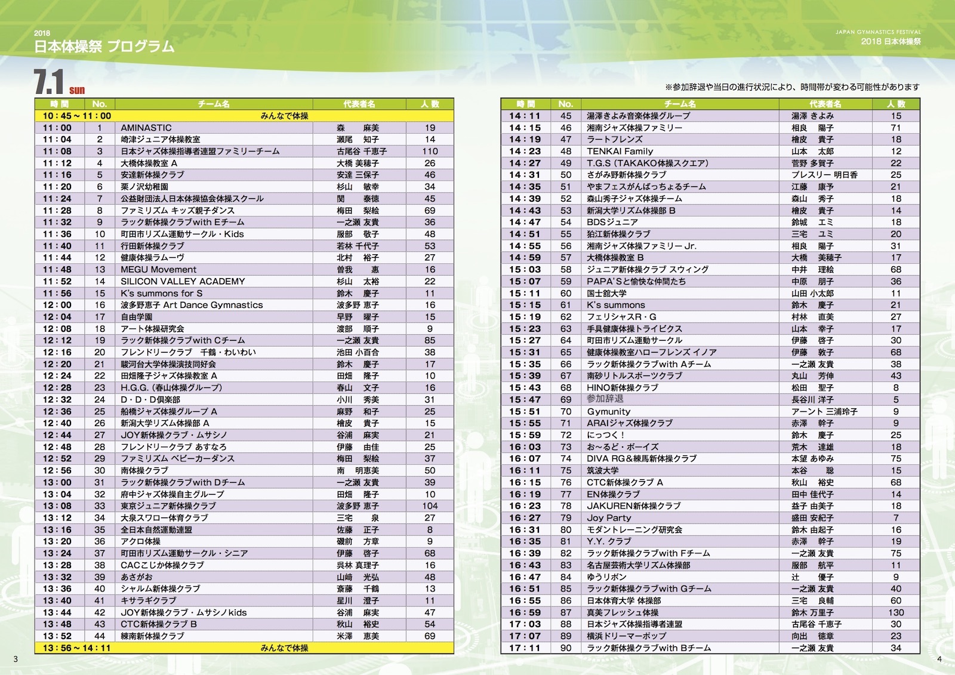Click the left table 'チーム名' header
The width and height of the screenshot is (955, 675).
coord(214,104)
